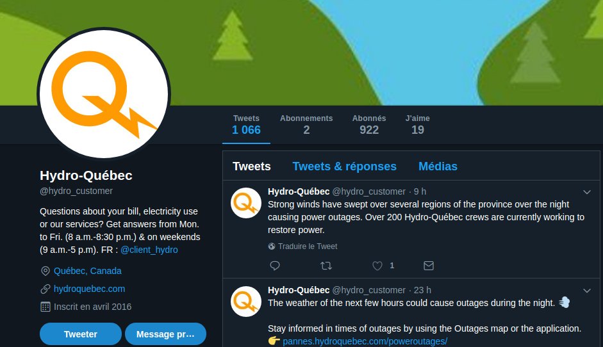Follow the pannes.hydroquebec.com/poweroutages link
The height and width of the screenshot is (347, 603).
pos(365,341)
